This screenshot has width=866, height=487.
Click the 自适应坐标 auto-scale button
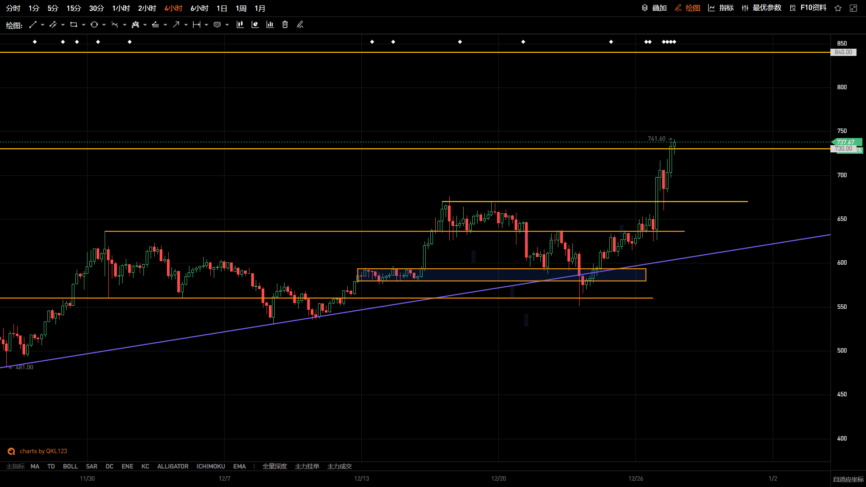tap(848, 479)
